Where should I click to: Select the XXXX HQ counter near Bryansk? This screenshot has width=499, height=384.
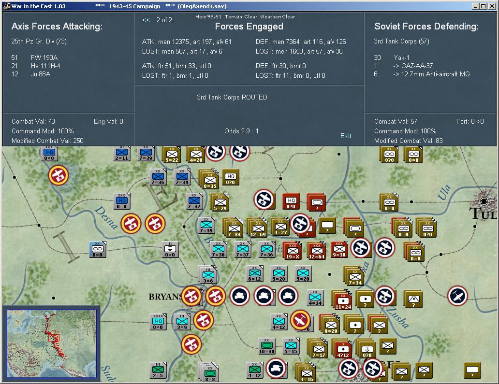pyautogui.click(x=158, y=322)
